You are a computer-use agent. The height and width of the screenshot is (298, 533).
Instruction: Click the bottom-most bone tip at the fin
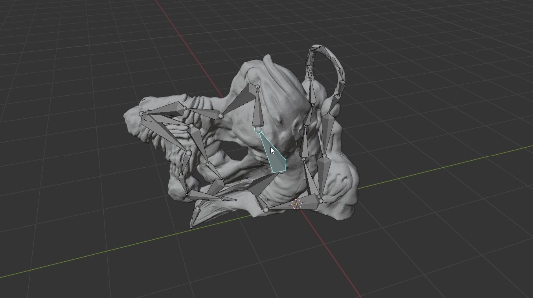191,227
